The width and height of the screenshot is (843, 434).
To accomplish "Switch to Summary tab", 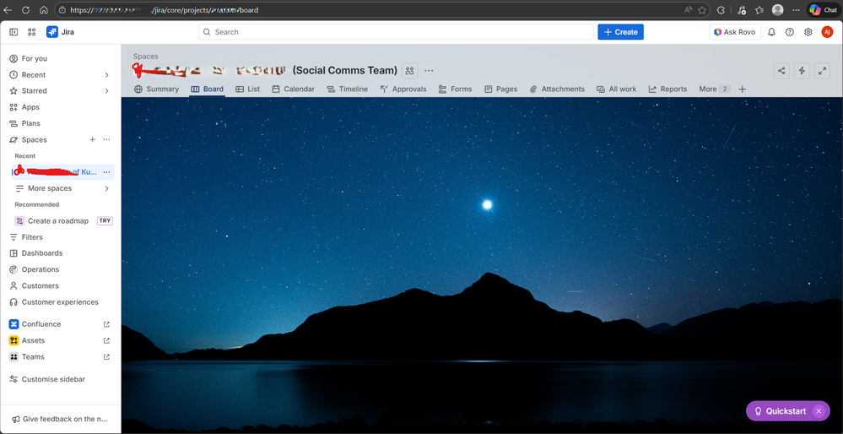I will 156,89.
